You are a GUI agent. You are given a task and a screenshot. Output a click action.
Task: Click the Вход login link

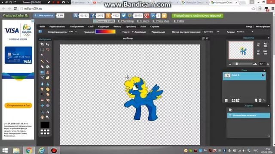[249, 27]
